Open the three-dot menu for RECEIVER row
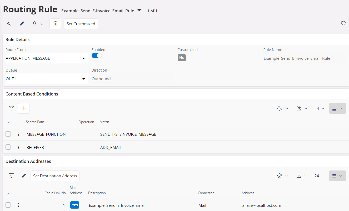This screenshot has width=349, height=211. [x=18, y=147]
